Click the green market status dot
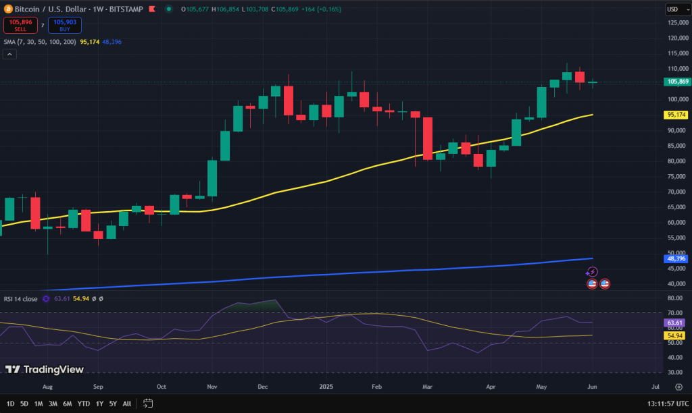 point(168,9)
